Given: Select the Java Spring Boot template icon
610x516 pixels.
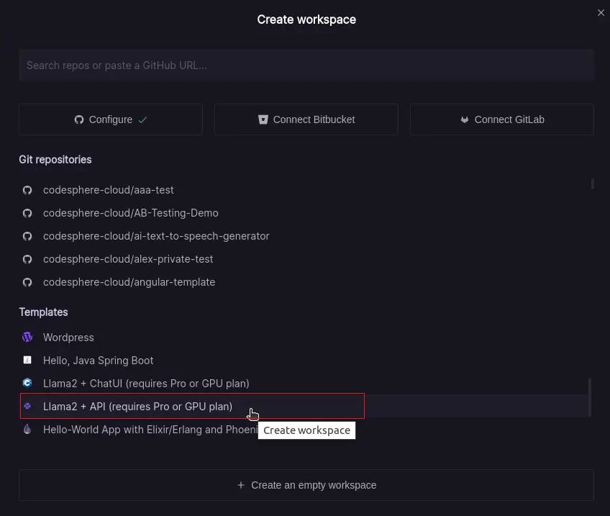Looking at the screenshot, I should click(x=27, y=360).
